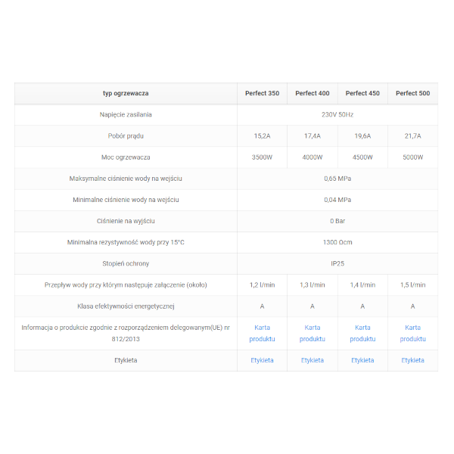Open Karta produktu link for Perfect 350
The image size is (454, 454).
click(262, 333)
